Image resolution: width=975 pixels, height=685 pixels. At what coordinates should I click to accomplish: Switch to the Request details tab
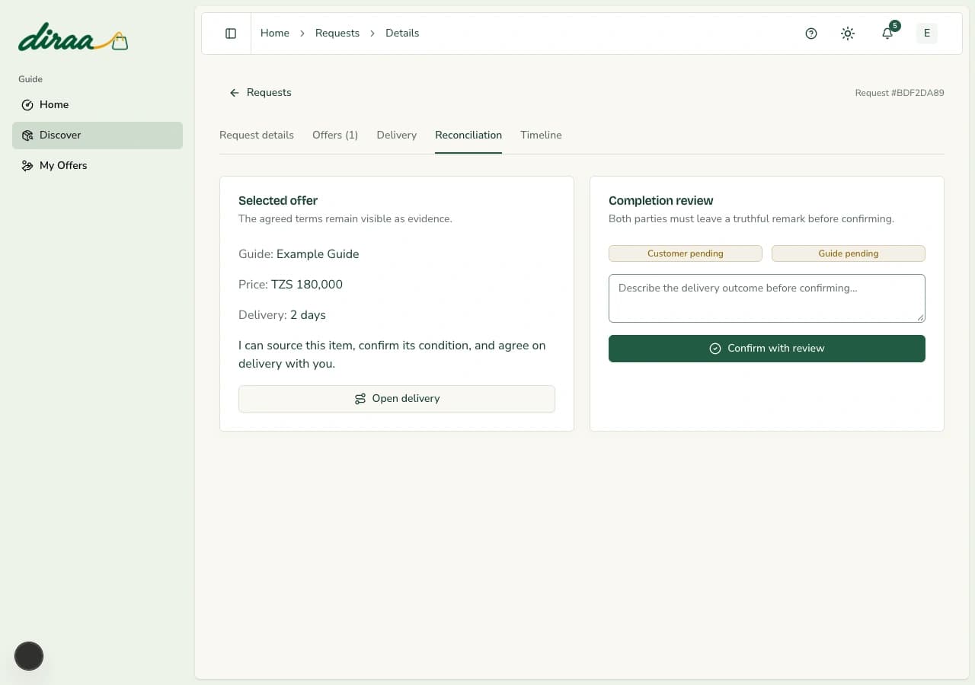257,135
